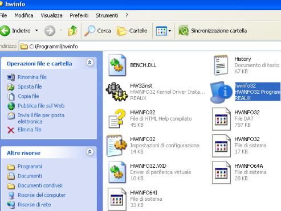Click the Risorse di rete icon
The width and height of the screenshot is (281, 211).
tap(11, 205)
